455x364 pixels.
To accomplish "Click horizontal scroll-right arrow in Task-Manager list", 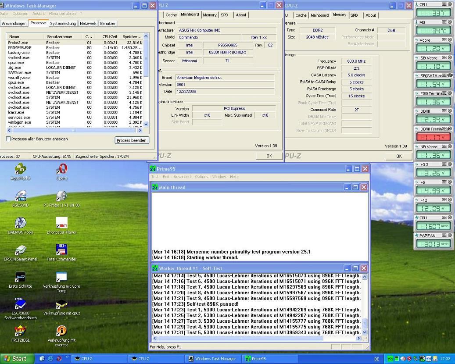I will click(x=140, y=131).
